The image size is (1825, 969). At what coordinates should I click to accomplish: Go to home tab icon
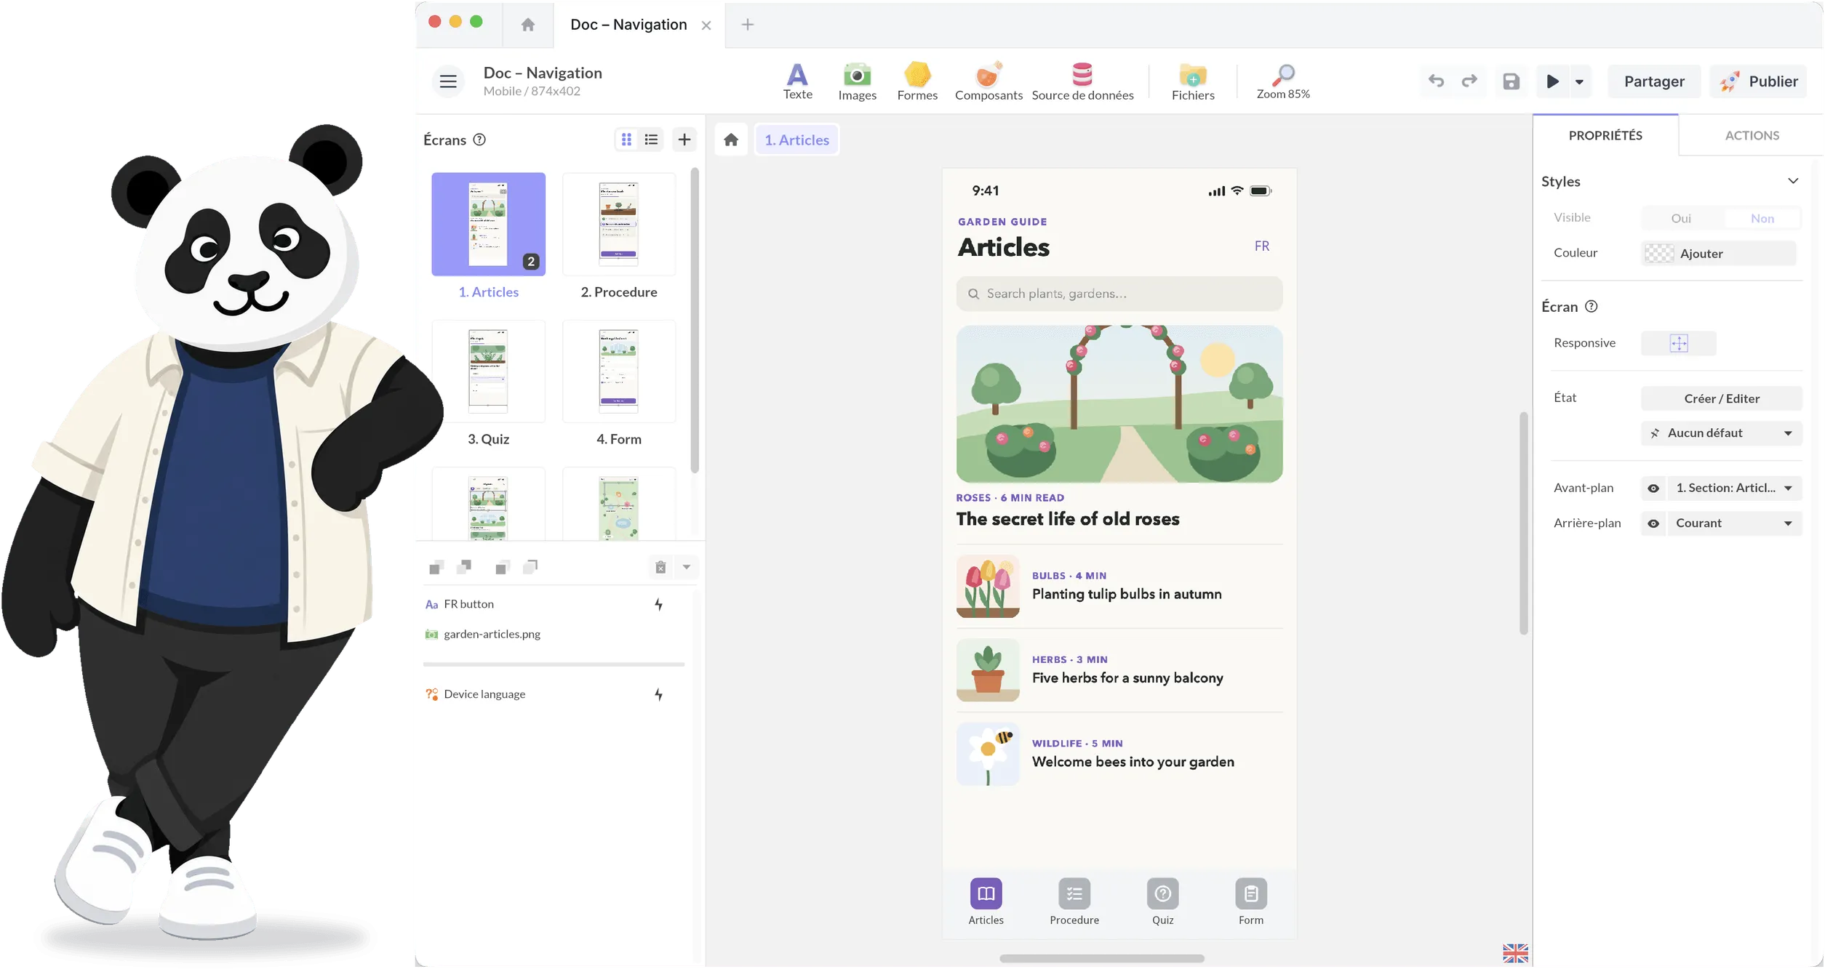coord(527,25)
